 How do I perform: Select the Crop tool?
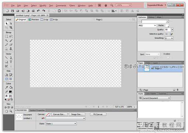pos(11,28)
